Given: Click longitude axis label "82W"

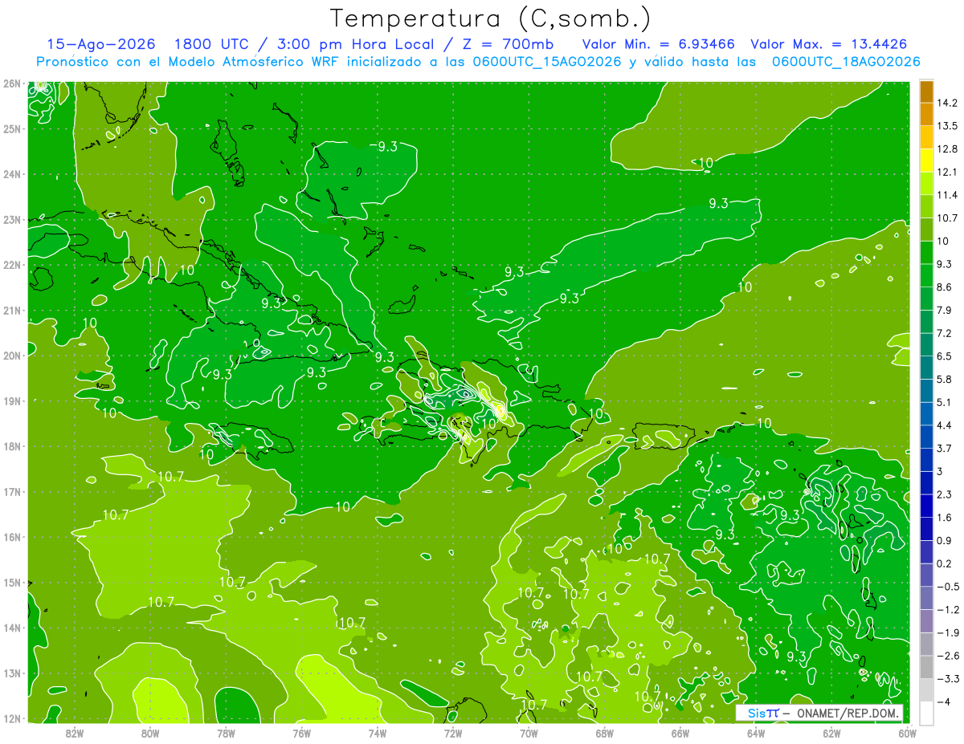Looking at the screenshot, I should click(75, 732).
